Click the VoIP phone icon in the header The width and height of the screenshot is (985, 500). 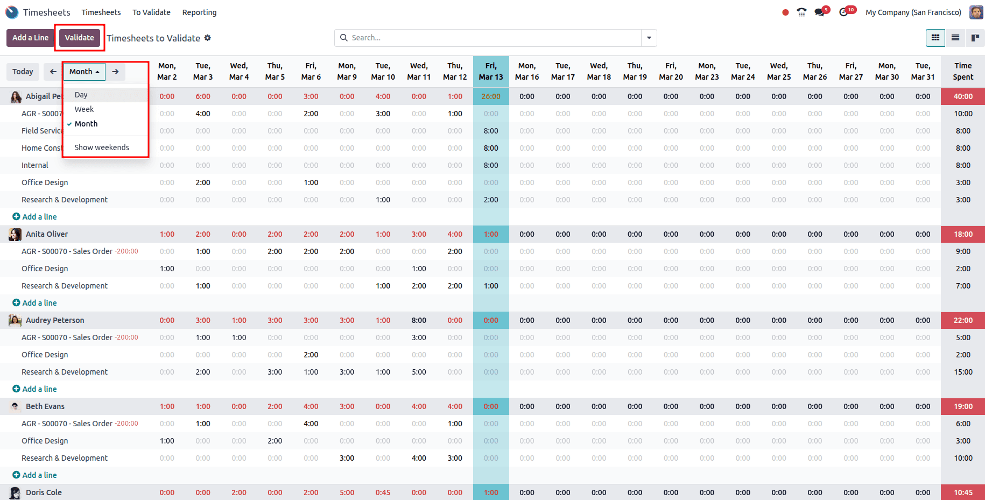[801, 11]
